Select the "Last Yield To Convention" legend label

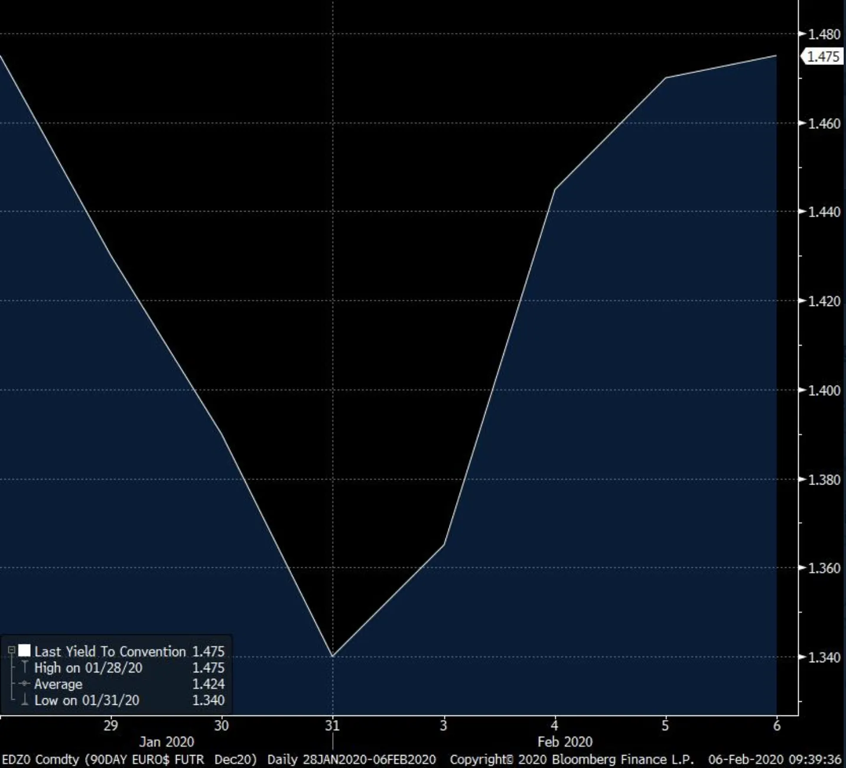click(x=110, y=651)
